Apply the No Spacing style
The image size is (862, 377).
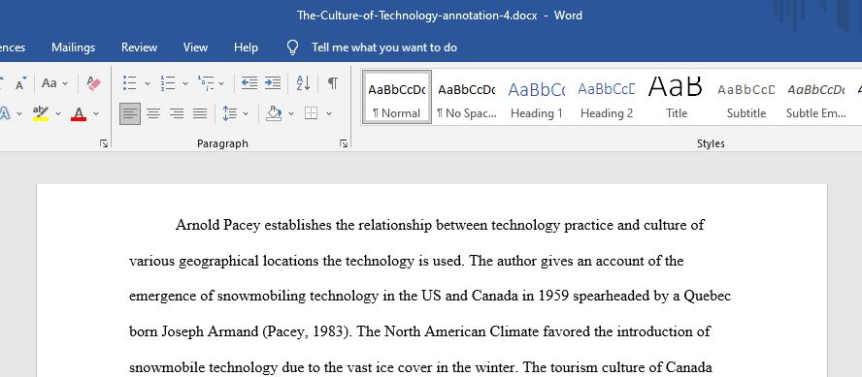[466, 97]
